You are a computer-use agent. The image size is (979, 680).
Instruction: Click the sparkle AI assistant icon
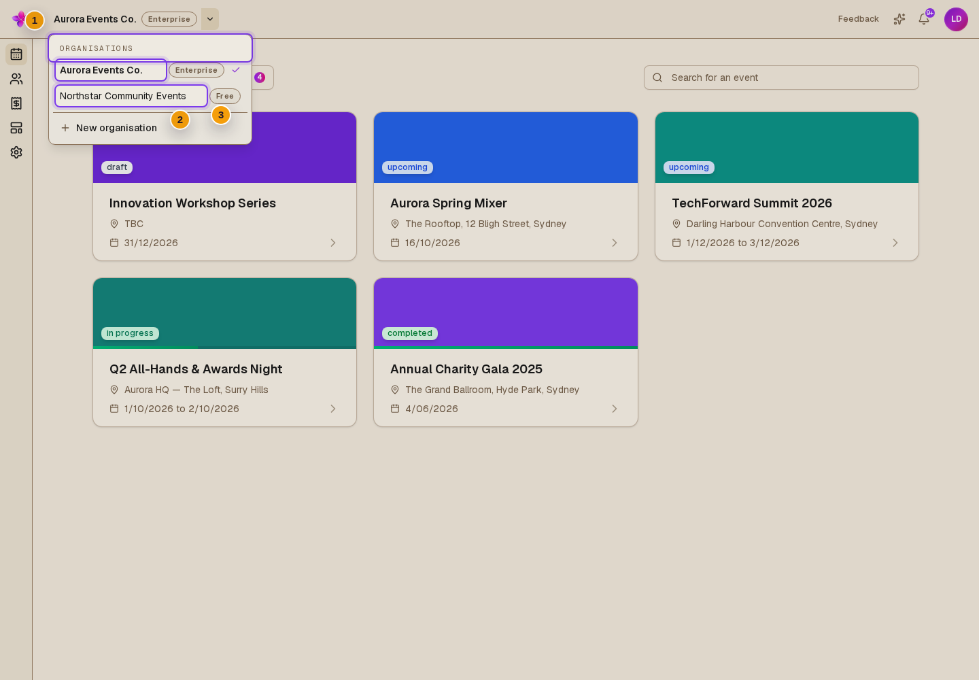[x=899, y=19]
